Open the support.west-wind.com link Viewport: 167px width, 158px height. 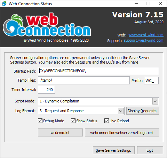(x=144, y=40)
